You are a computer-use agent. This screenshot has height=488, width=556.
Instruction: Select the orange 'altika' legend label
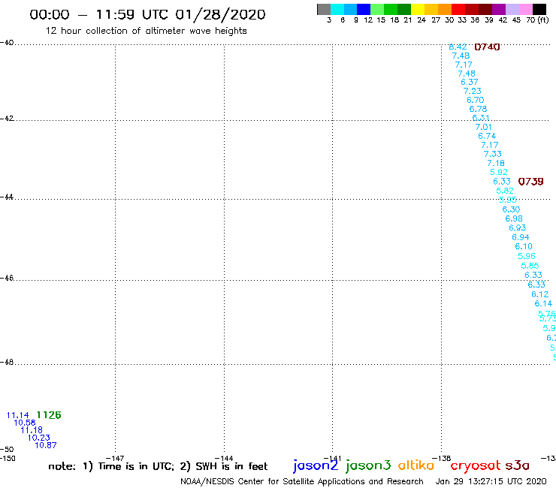coord(416,465)
